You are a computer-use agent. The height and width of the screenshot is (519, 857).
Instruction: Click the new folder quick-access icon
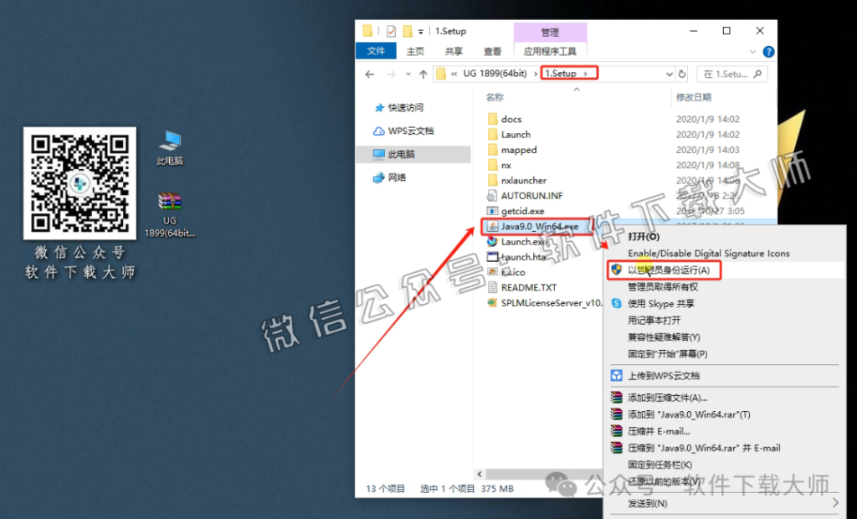coord(408,31)
